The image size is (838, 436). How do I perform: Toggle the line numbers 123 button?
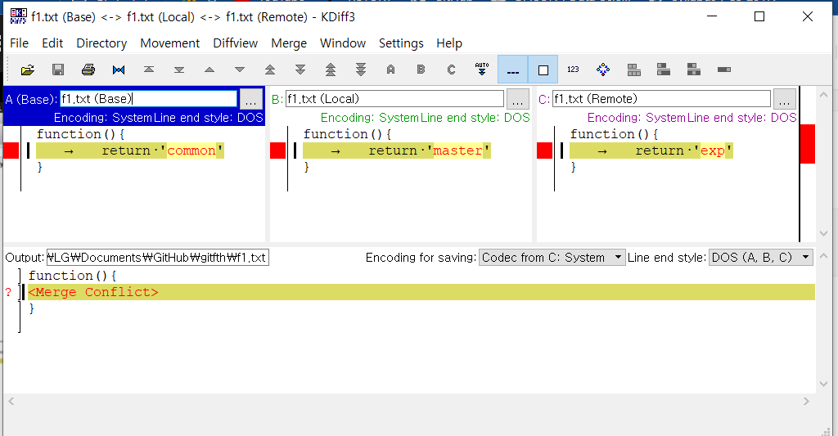click(573, 70)
